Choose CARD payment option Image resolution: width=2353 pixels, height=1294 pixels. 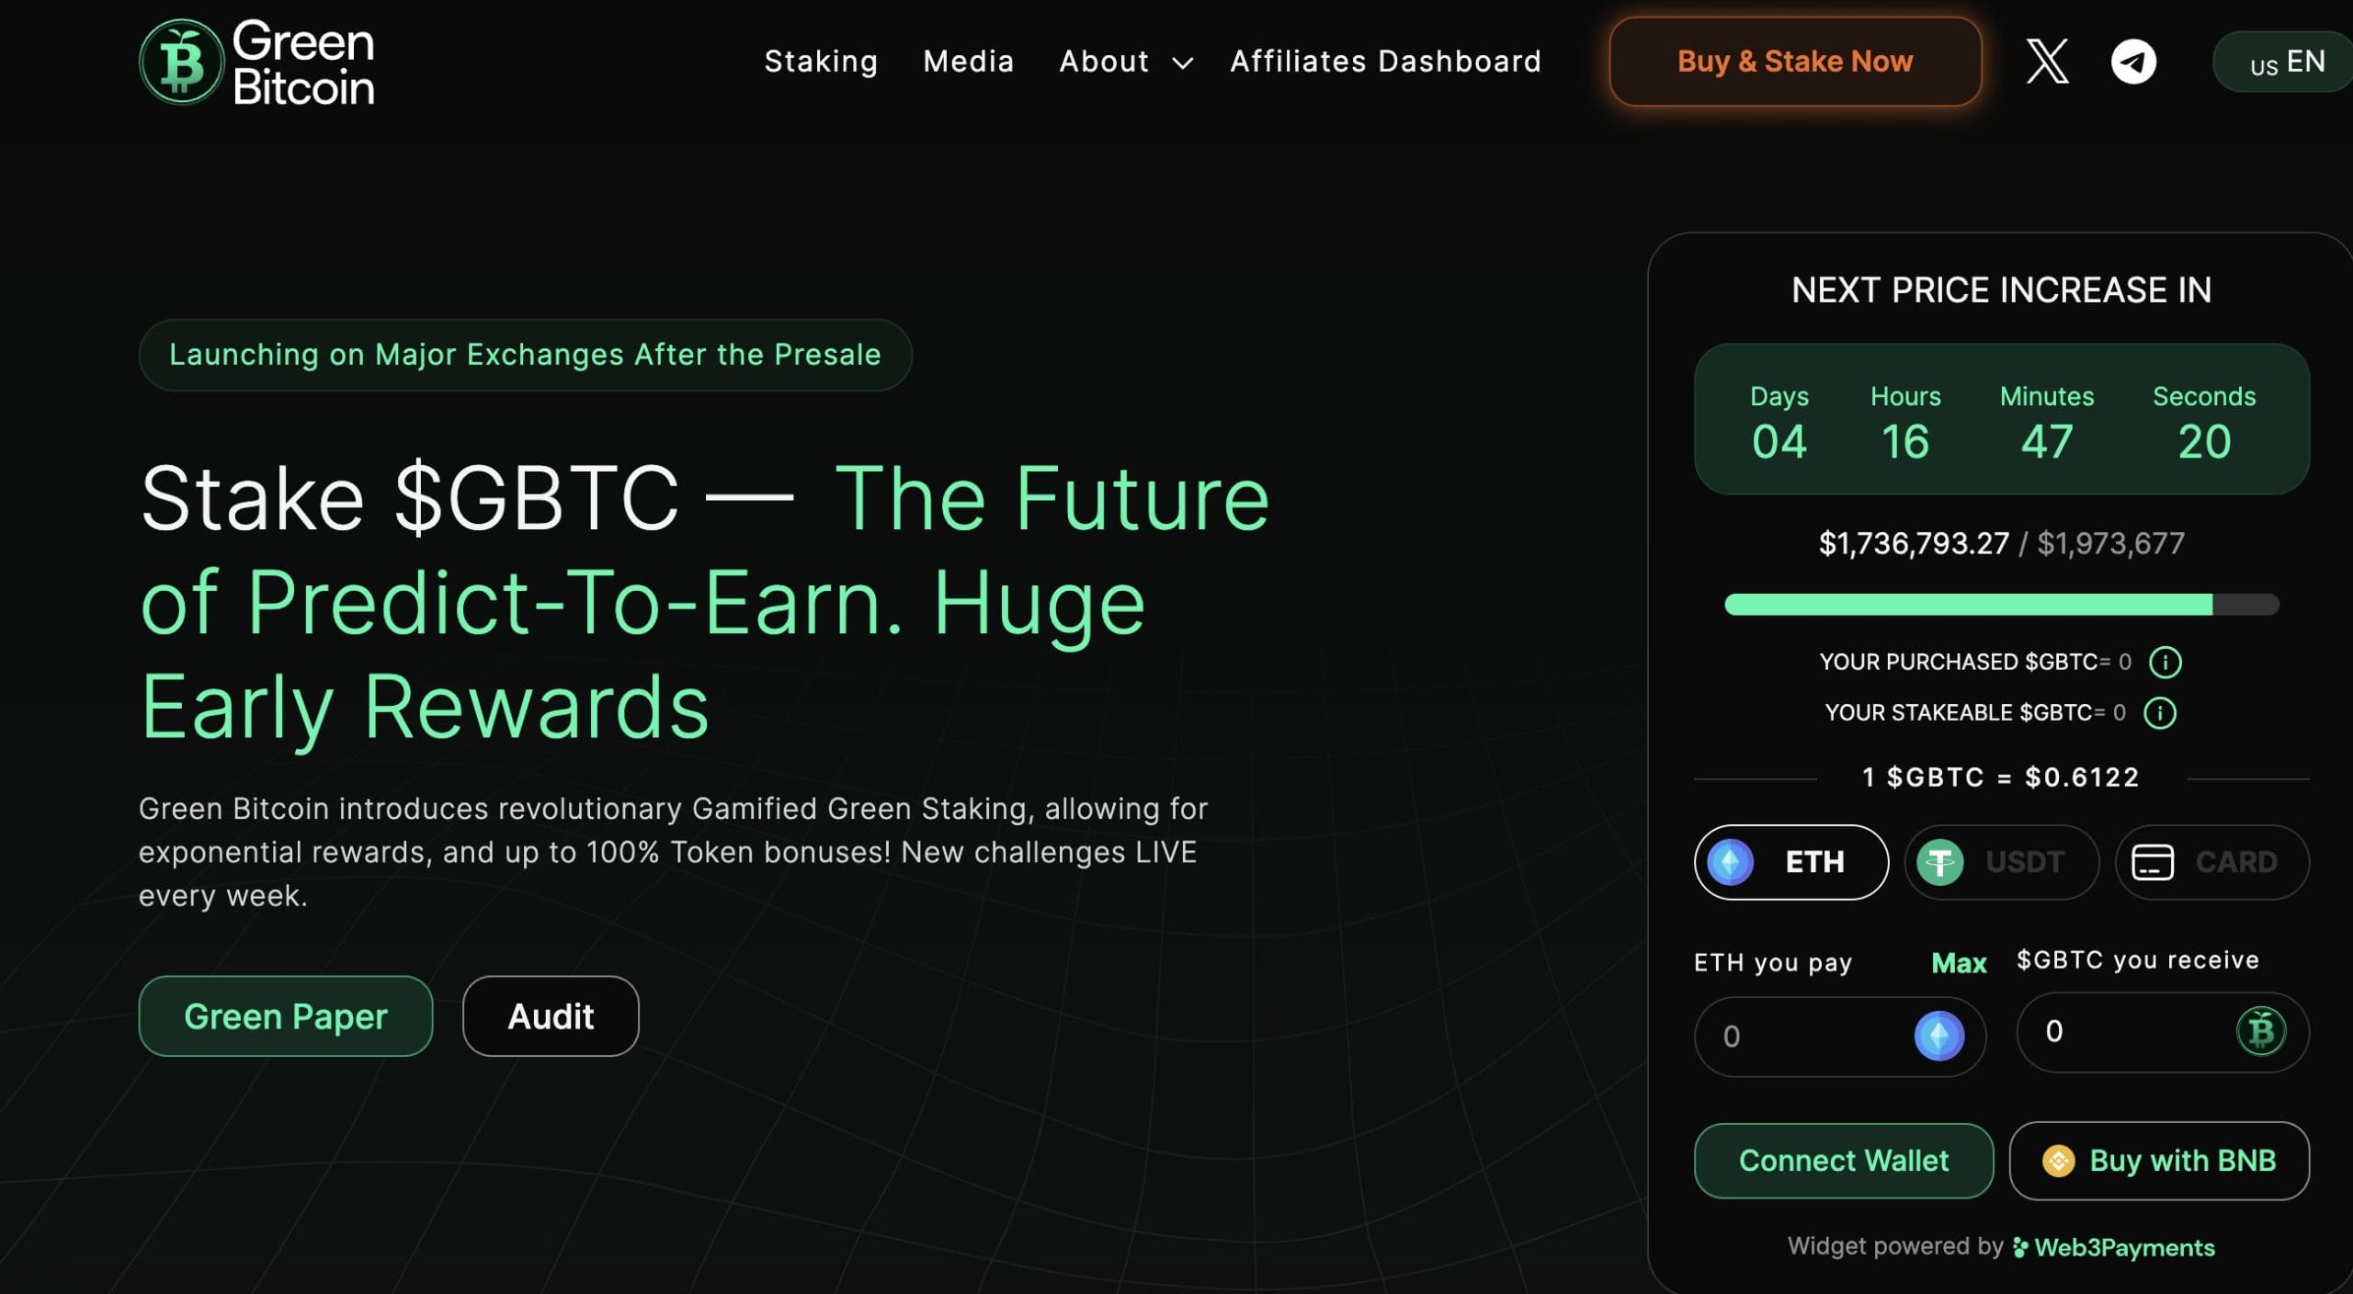2211,862
